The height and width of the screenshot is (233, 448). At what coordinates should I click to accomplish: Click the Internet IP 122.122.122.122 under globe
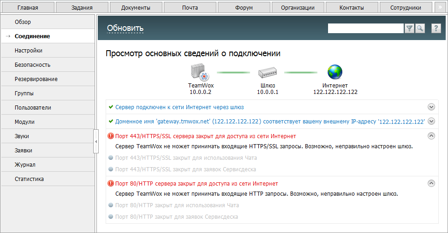[335, 92]
